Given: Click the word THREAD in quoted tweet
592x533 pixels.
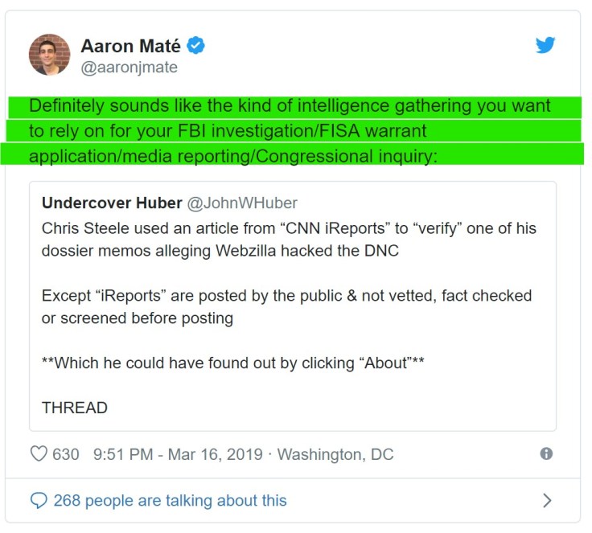Looking at the screenshot, I should tap(75, 408).
